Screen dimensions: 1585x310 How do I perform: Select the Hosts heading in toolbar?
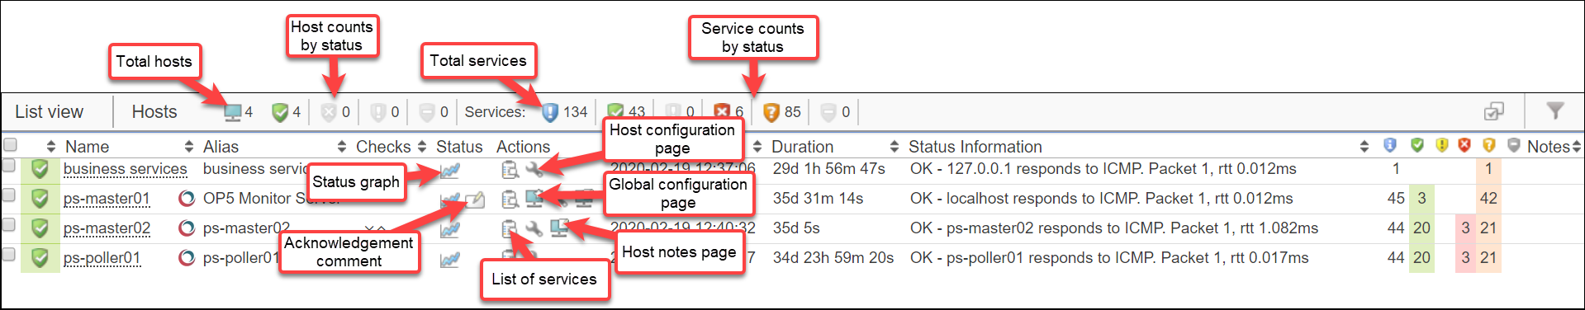[x=154, y=112]
